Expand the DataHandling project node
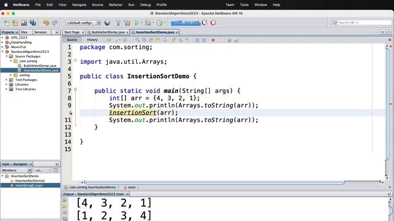Viewport: 394px width, 221px height. point(2,42)
